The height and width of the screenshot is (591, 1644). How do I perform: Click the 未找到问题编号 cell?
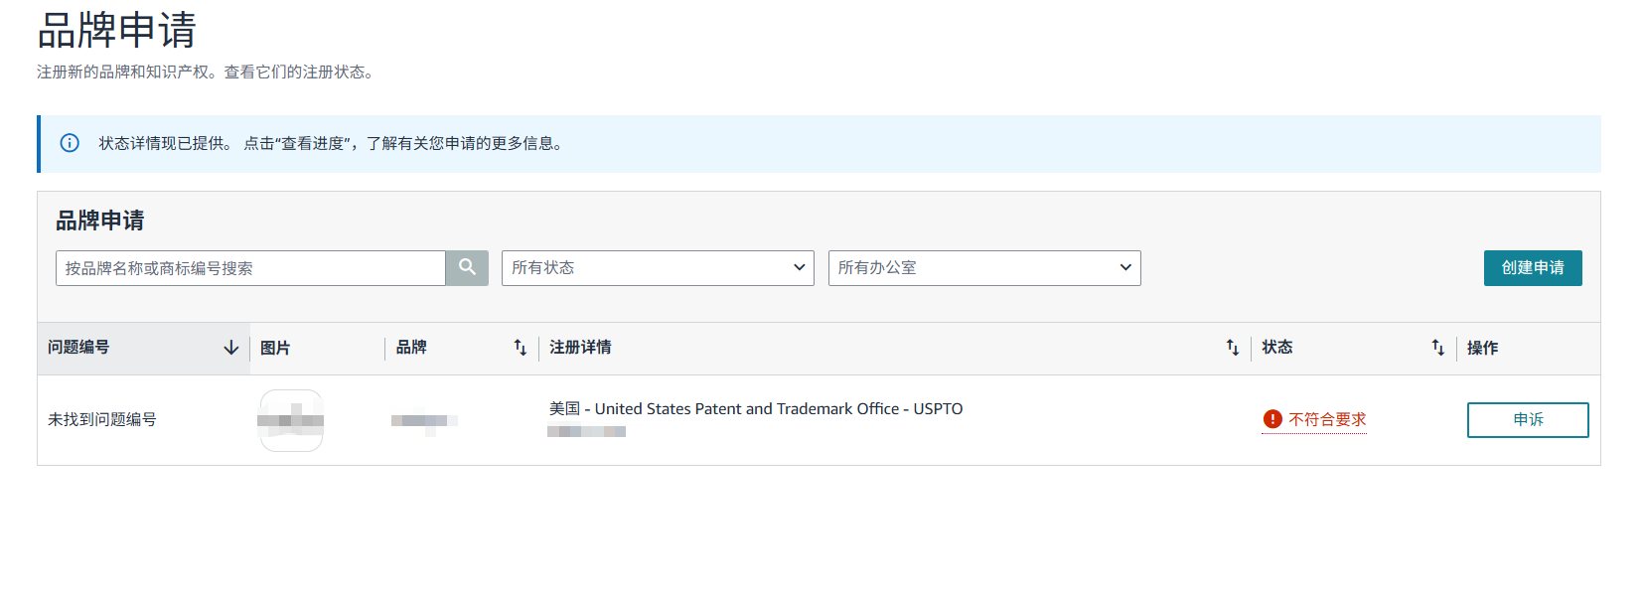pos(102,419)
